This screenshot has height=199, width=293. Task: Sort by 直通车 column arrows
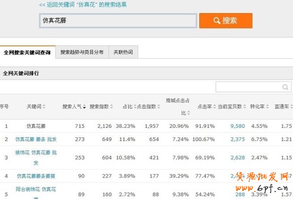(291, 107)
